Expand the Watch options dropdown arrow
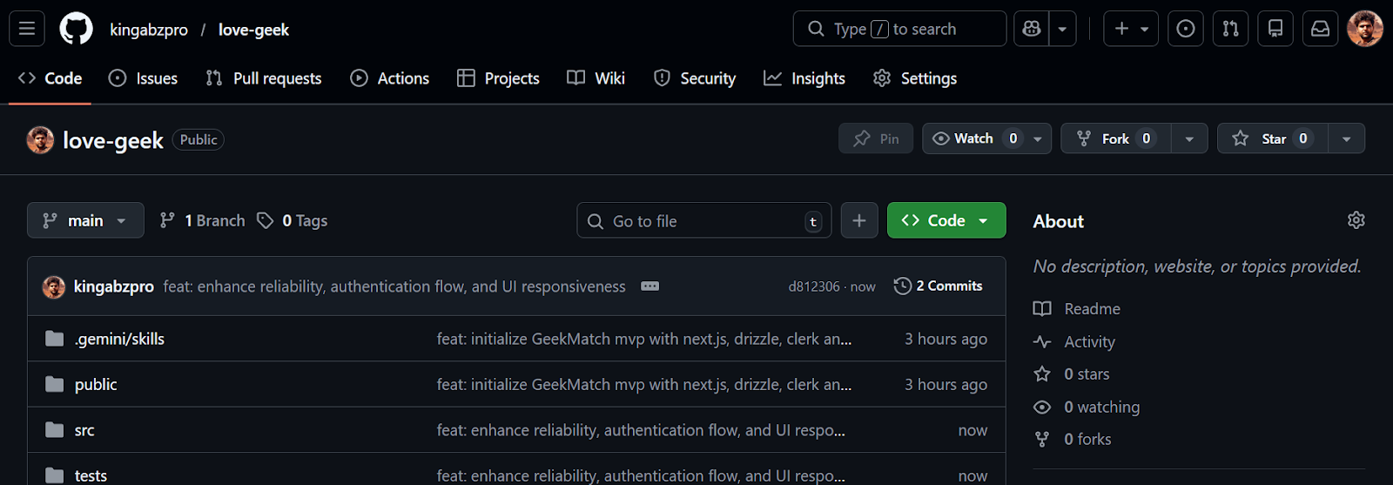Viewport: 1393px width, 485px height. point(1038,138)
